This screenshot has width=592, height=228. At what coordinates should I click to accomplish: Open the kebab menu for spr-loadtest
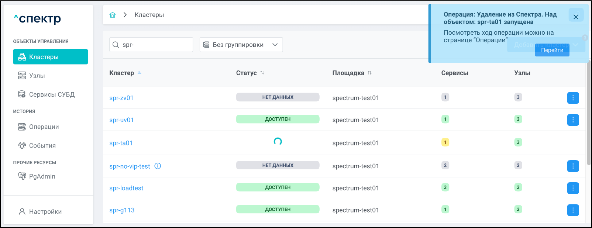573,188
